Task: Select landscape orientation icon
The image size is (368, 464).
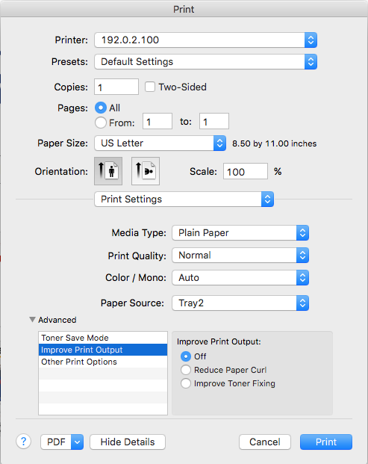Action: [146, 171]
